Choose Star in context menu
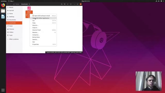 pos(43,42)
